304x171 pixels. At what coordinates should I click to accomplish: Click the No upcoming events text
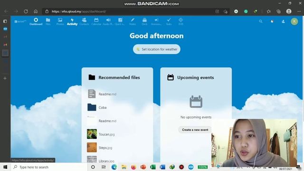[x=196, y=117]
